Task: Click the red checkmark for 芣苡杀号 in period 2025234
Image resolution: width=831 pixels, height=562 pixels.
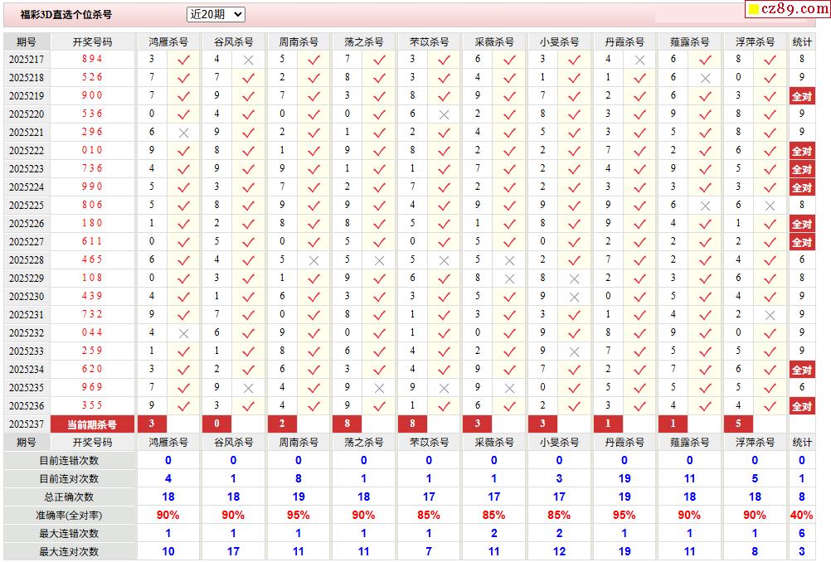Action: tap(445, 371)
